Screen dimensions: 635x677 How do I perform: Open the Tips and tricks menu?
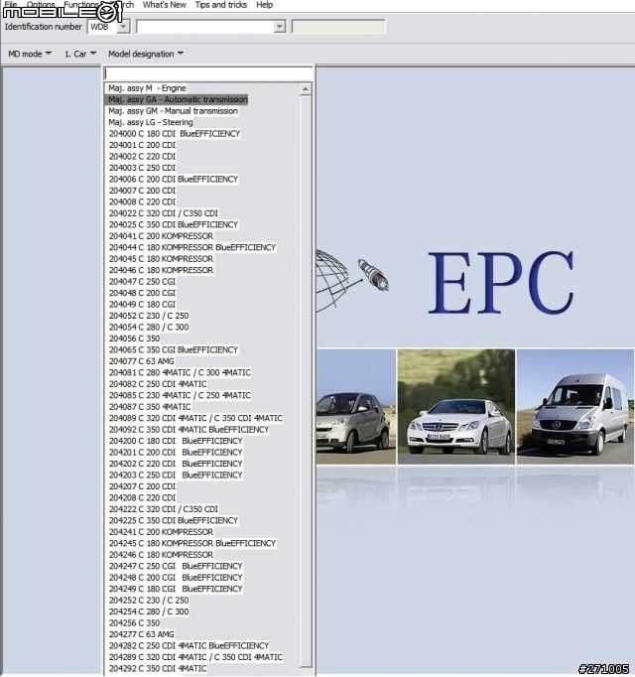220,5
